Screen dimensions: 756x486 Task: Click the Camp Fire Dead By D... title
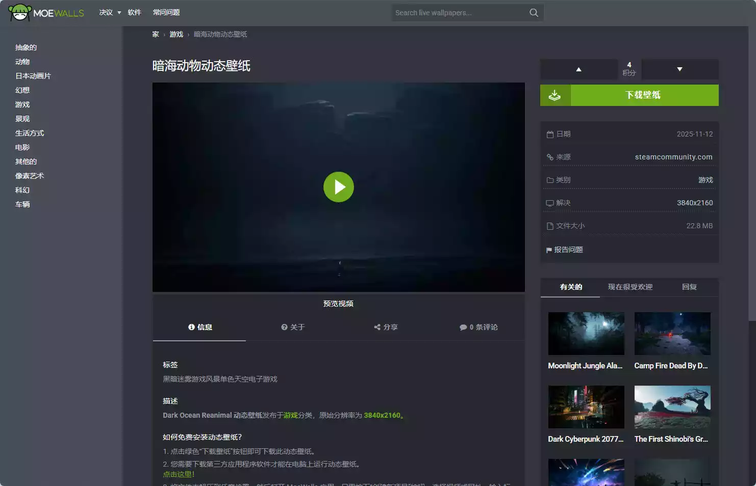click(x=671, y=366)
